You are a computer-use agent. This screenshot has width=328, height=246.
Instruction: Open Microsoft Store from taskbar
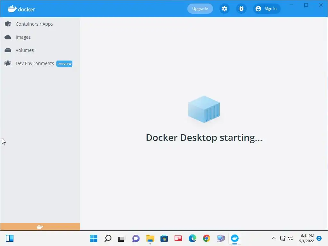click(x=164, y=238)
